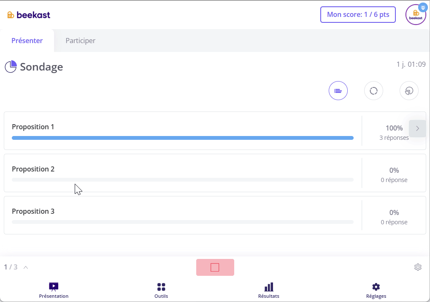Switch to the Participer tab
The height and width of the screenshot is (302, 430).
tap(80, 41)
